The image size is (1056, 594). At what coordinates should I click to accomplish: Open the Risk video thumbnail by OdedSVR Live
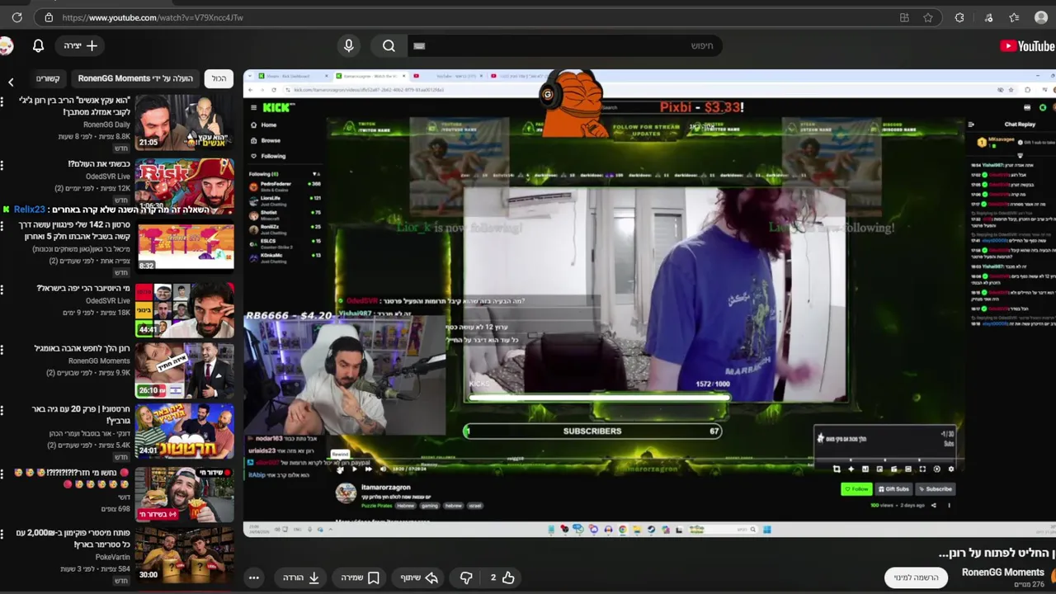point(185,186)
